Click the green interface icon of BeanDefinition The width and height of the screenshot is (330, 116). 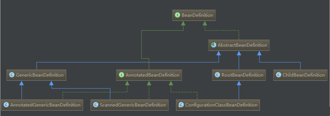178,15
